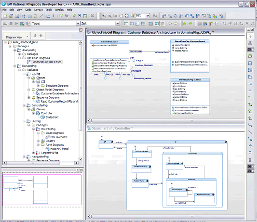257x222 pixels.
Task: Click the Delete X toolbar icon
Action: 93,16
